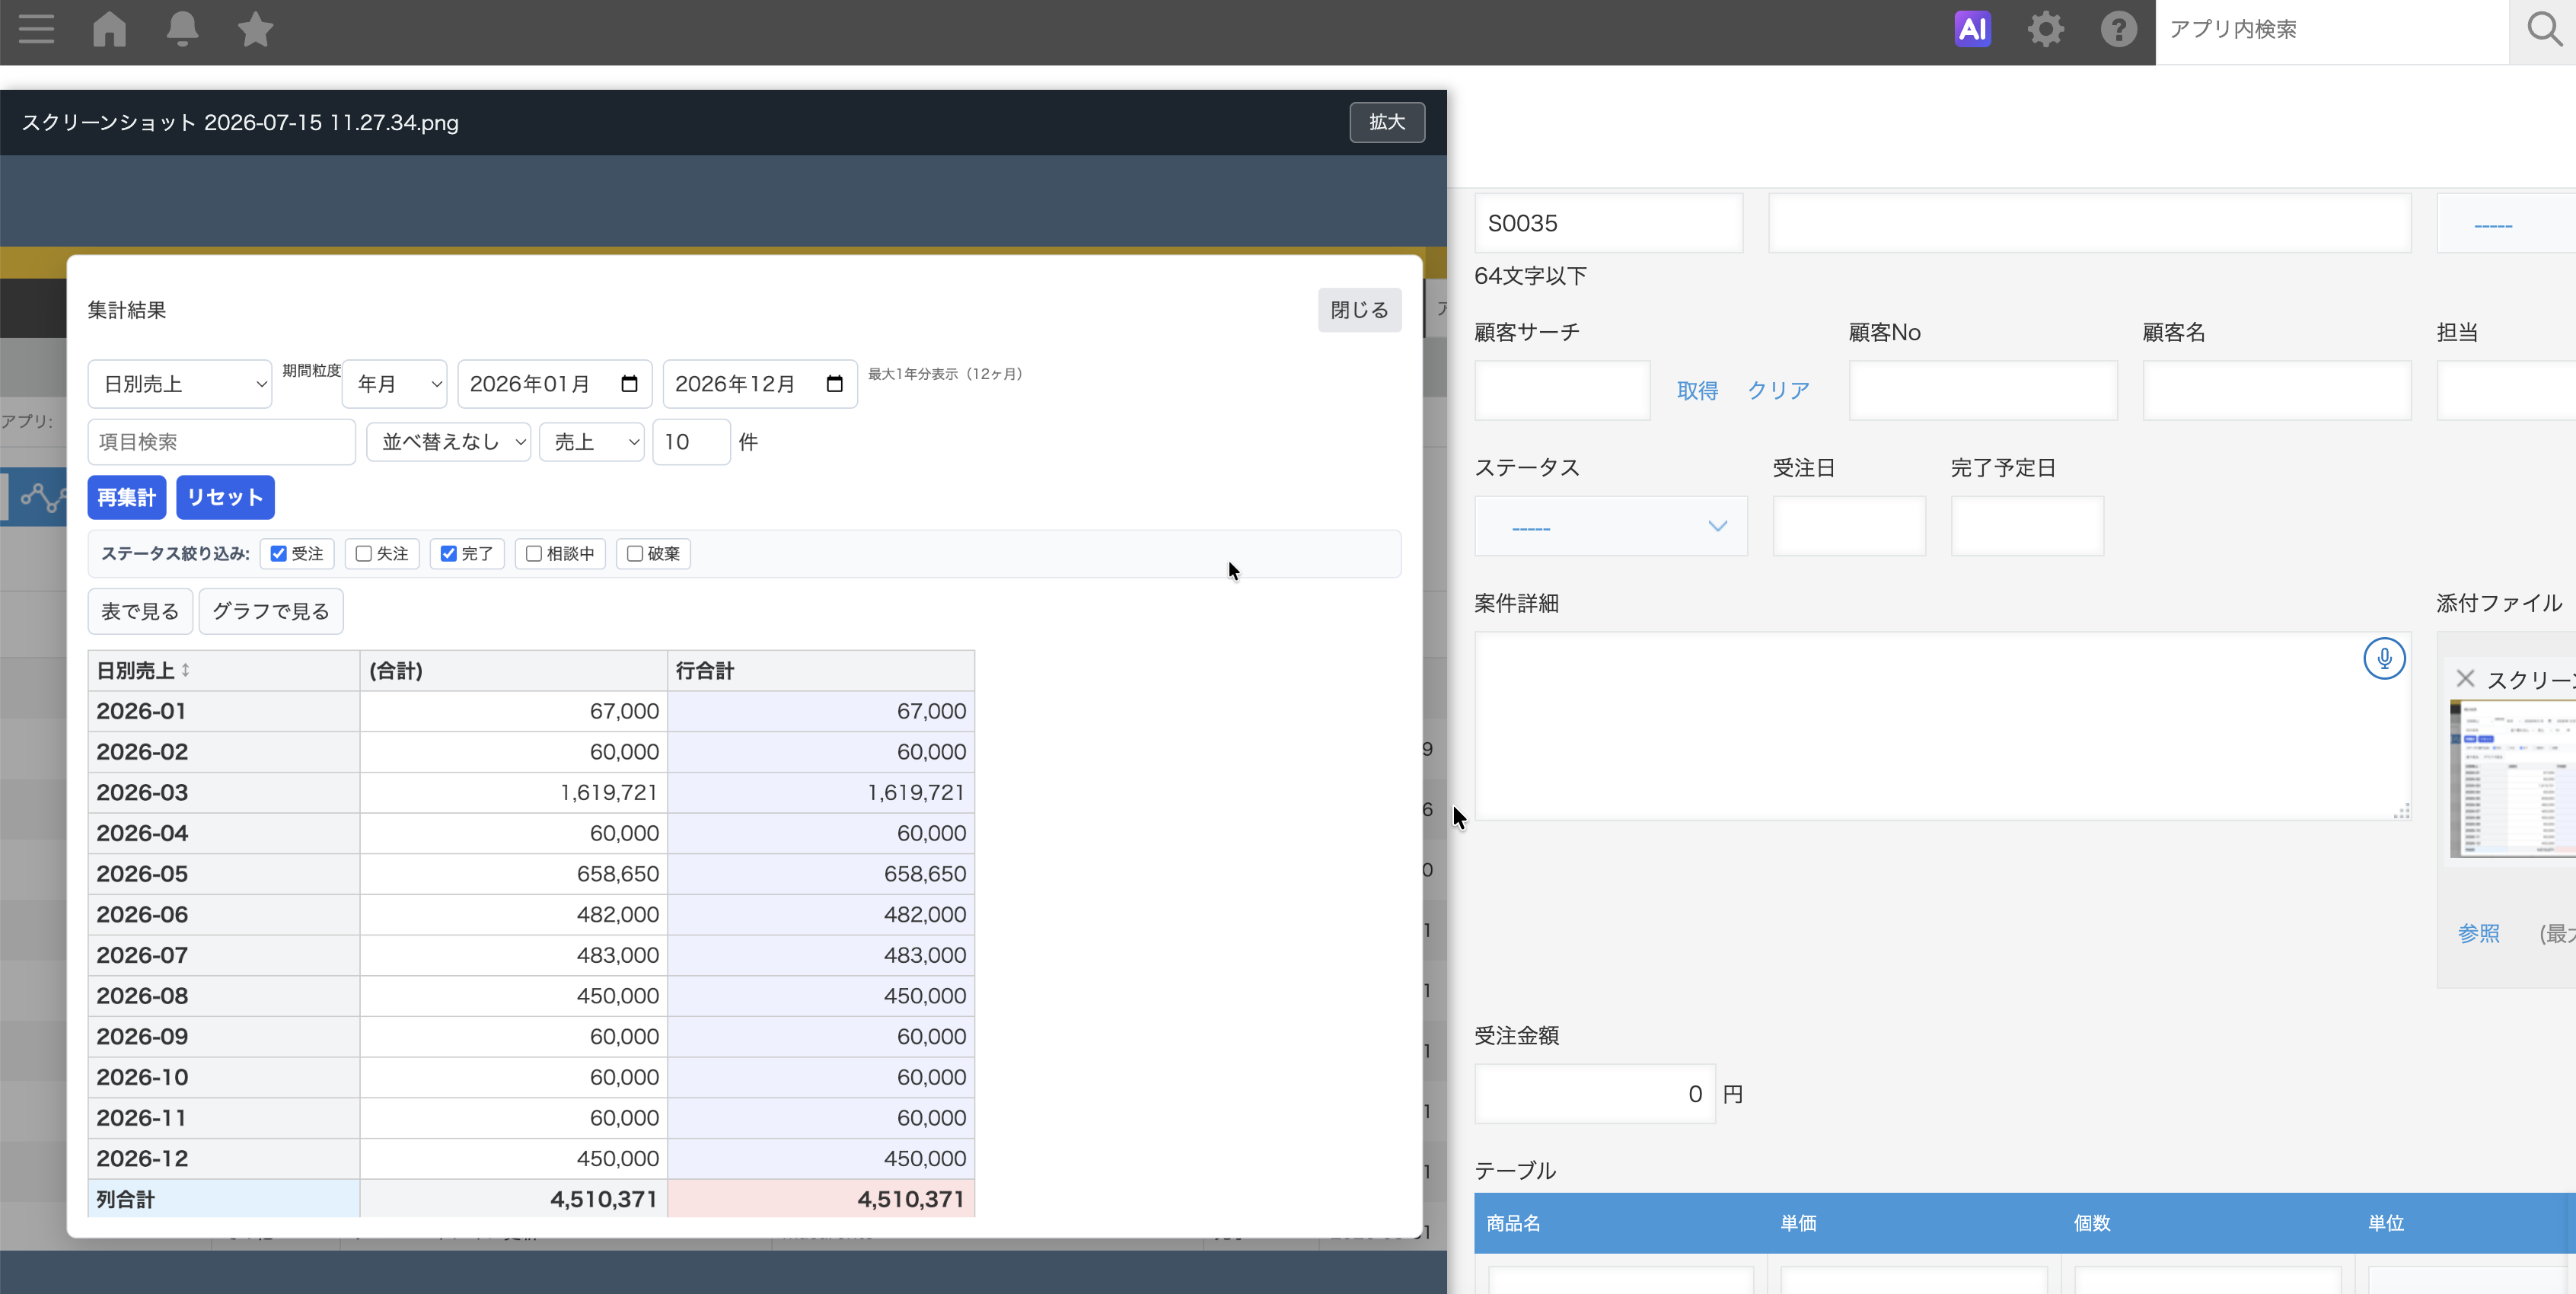Enable the 相談中 status checkbox
Viewport: 2576px width, 1294px height.
534,553
